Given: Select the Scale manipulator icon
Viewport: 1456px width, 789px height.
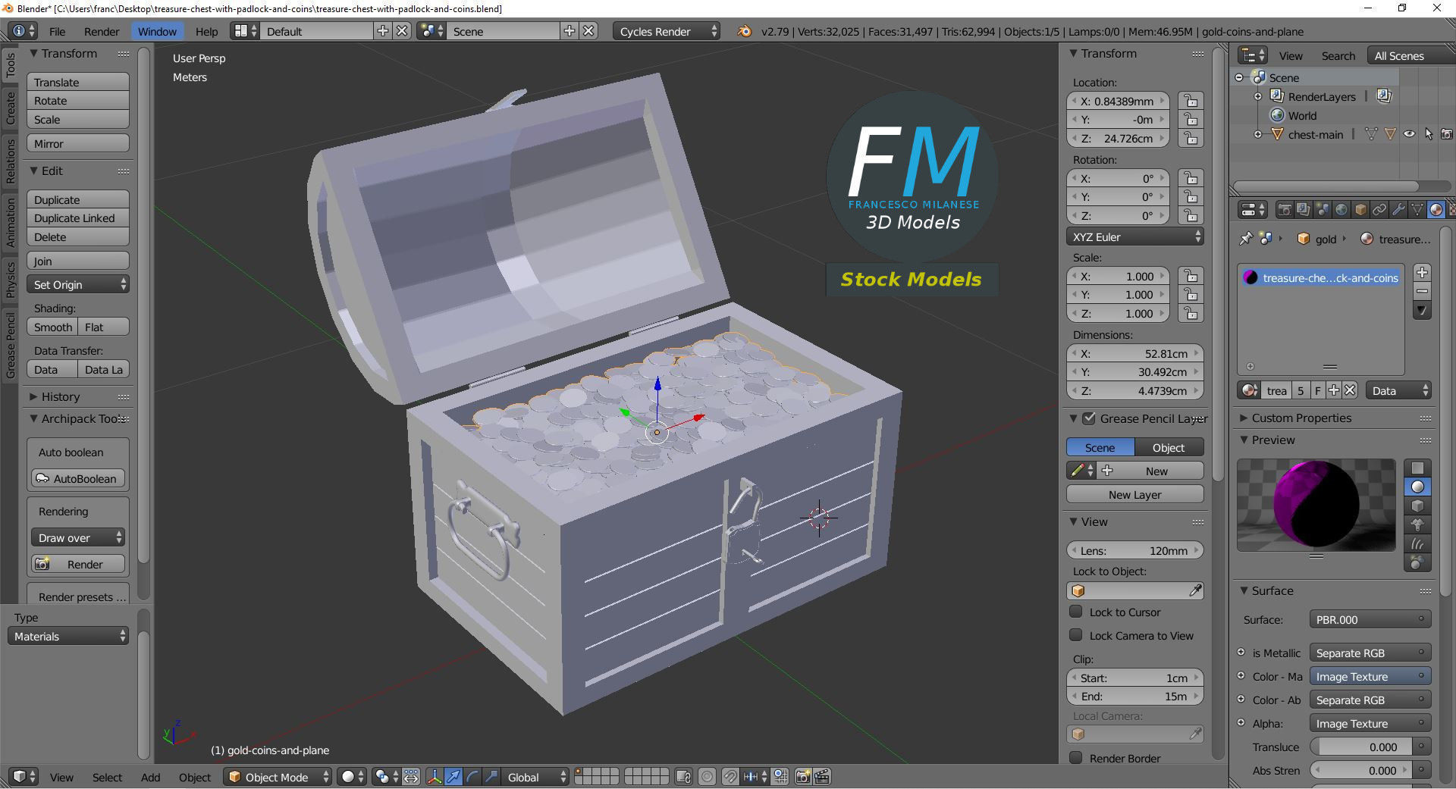Looking at the screenshot, I should pyautogui.click(x=491, y=777).
